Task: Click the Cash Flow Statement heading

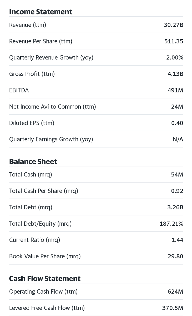Action: click(45, 279)
